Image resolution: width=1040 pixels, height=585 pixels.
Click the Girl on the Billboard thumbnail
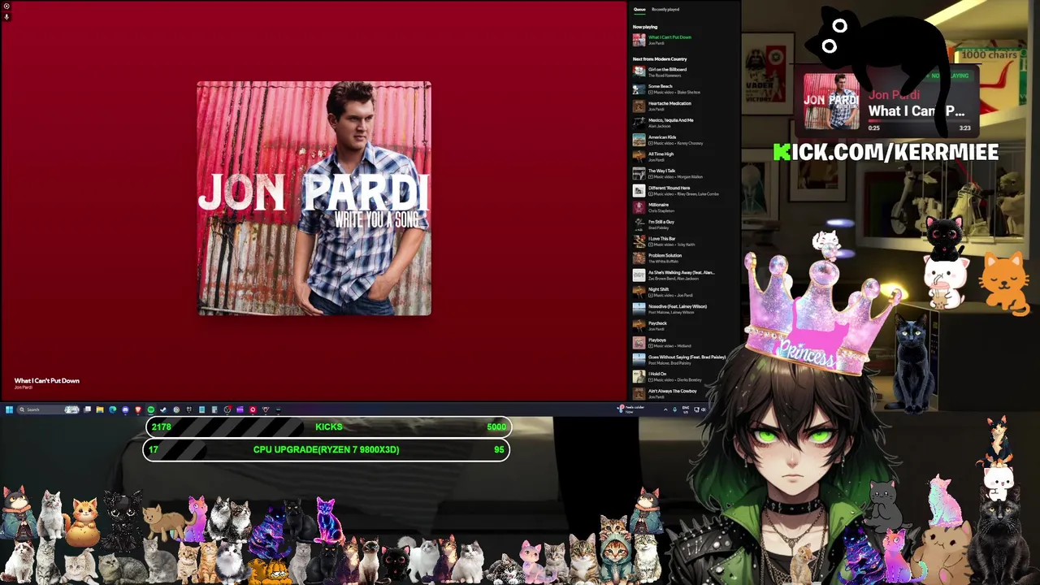pos(639,72)
